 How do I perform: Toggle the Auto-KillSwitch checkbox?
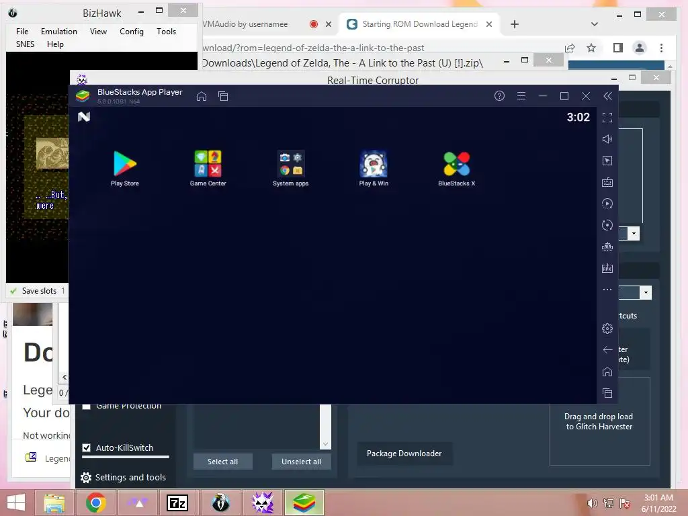point(87,448)
